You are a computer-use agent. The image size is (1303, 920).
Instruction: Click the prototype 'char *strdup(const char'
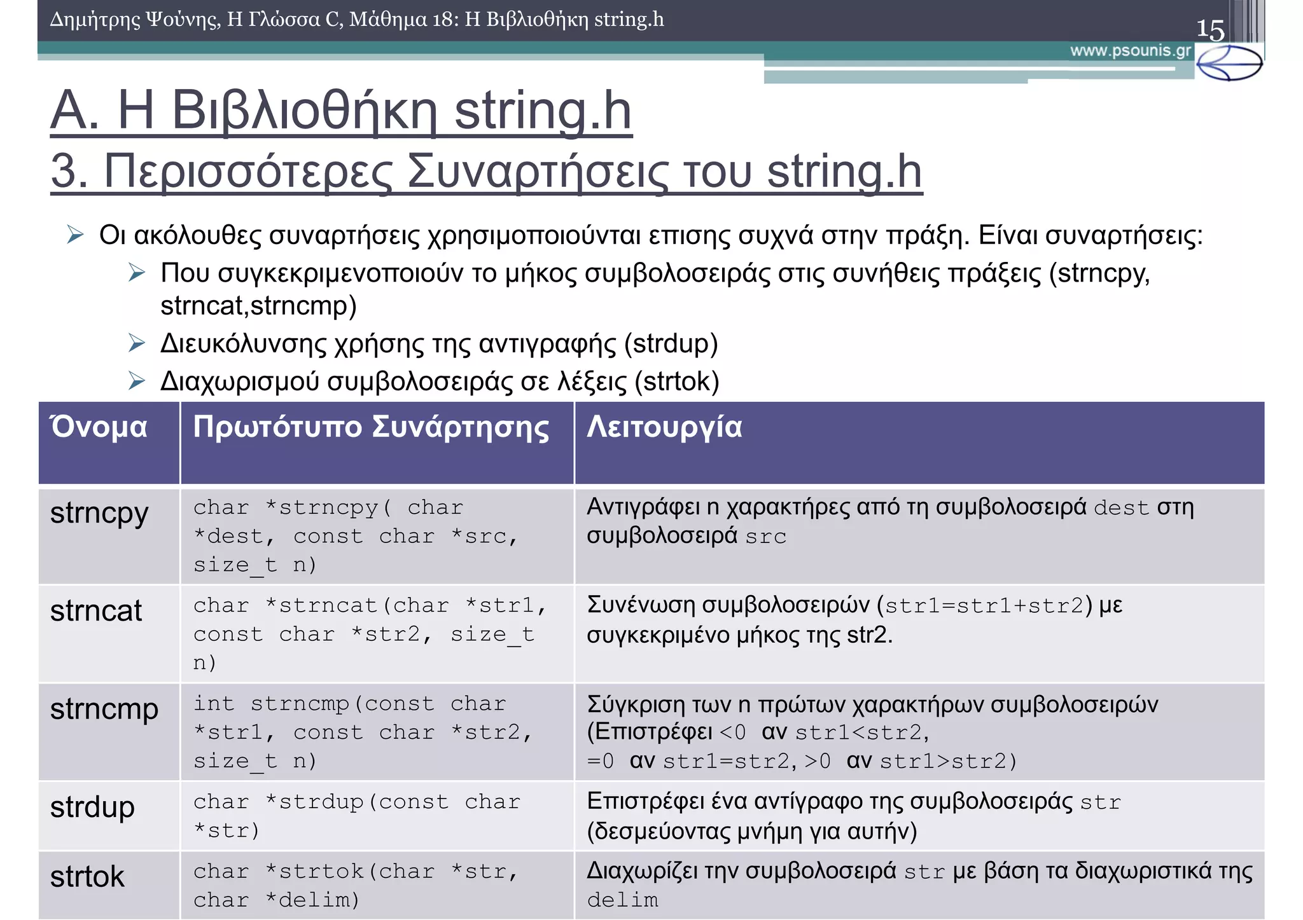click(356, 802)
